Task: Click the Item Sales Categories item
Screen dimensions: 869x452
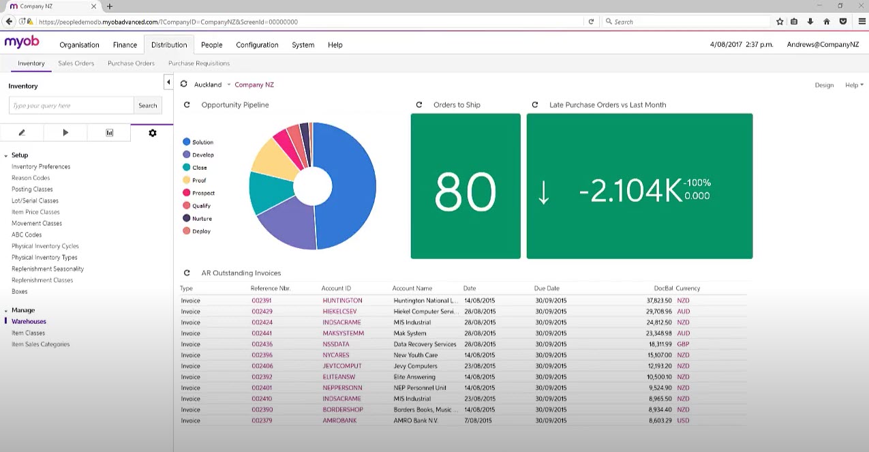Action: 40,344
